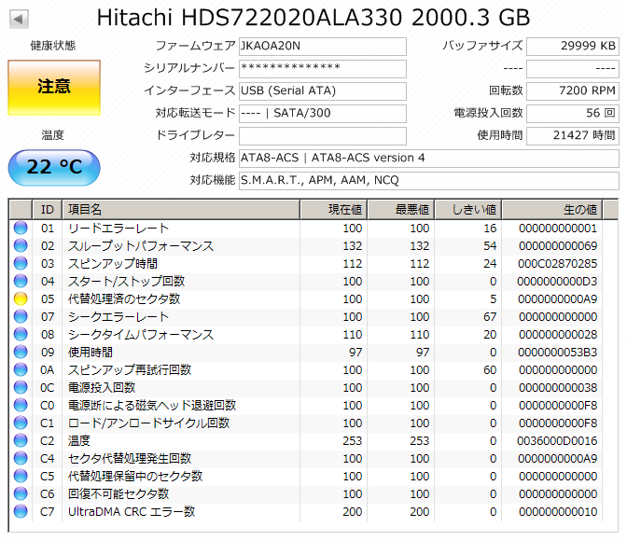Select raw value 000C02870285
627x541 pixels.
[x=557, y=264]
